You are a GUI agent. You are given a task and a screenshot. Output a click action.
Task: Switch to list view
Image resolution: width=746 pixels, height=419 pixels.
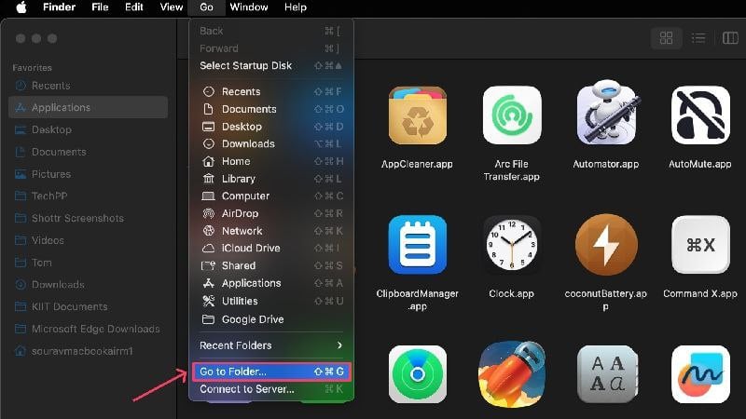pos(698,38)
